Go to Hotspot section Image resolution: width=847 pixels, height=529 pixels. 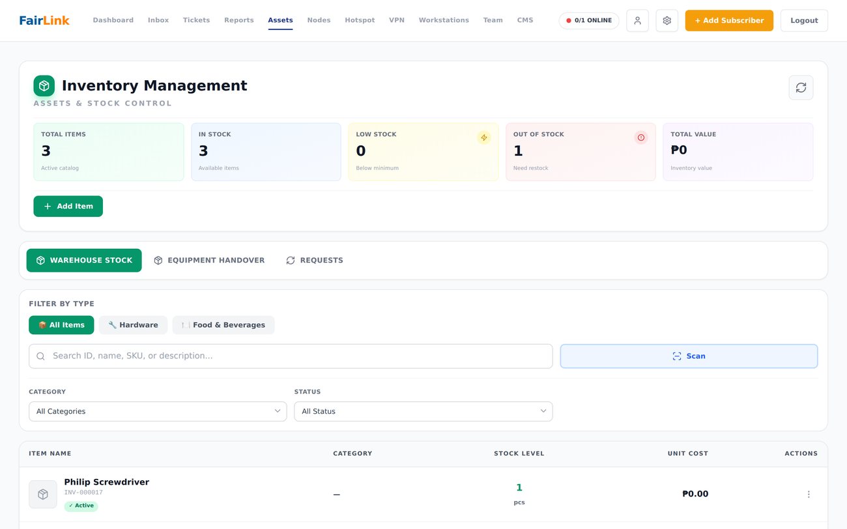[x=360, y=20]
